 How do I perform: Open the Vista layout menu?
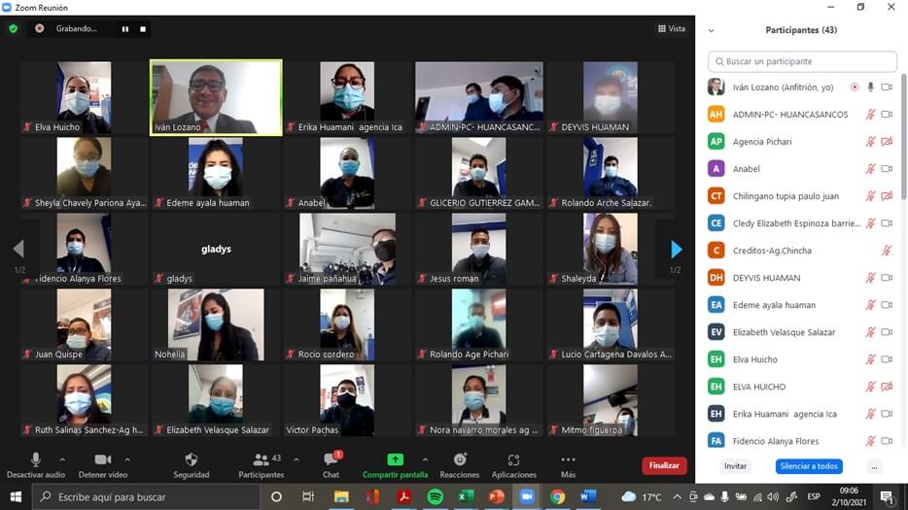[671, 29]
